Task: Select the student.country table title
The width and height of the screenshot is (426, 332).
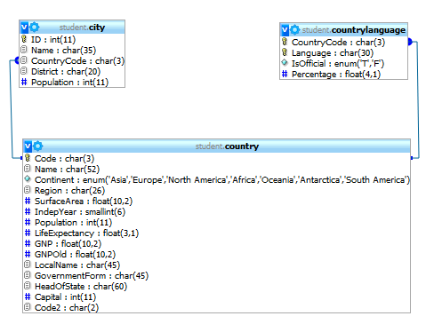Action: pos(227,146)
